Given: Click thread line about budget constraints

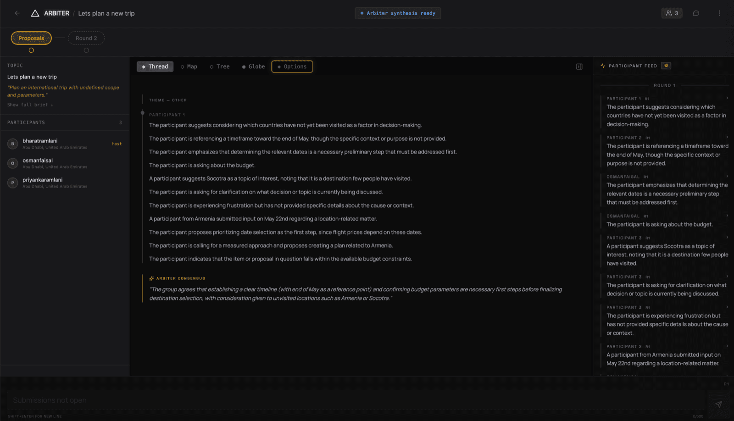Looking at the screenshot, I should 280,259.
